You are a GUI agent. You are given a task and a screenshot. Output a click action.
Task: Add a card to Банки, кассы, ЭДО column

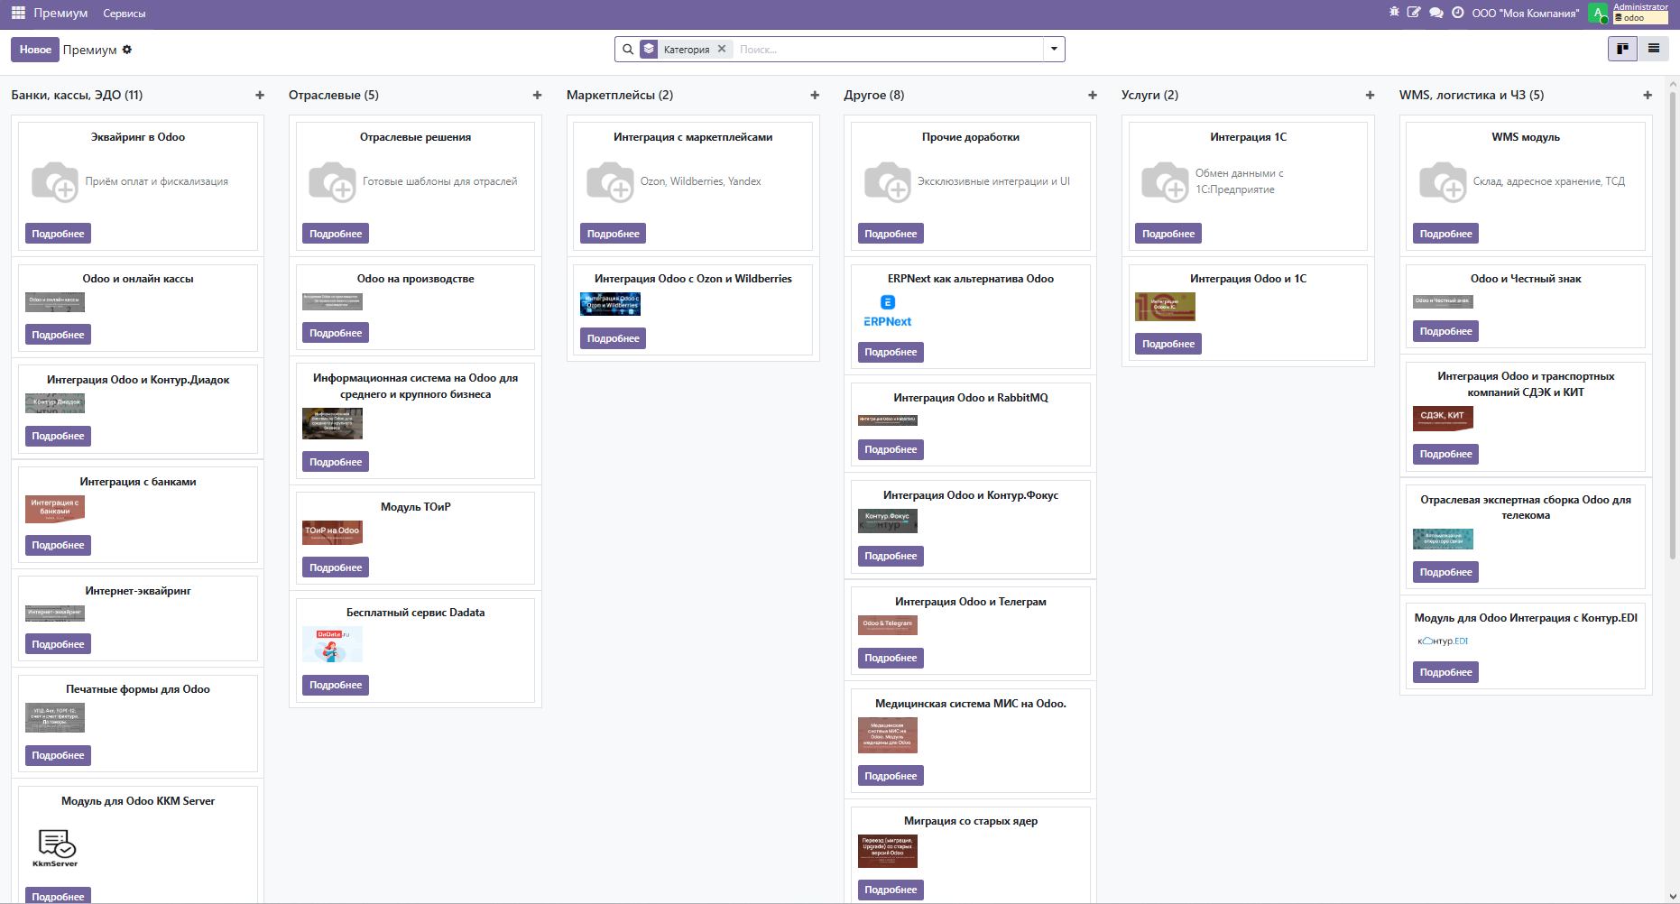(x=260, y=95)
